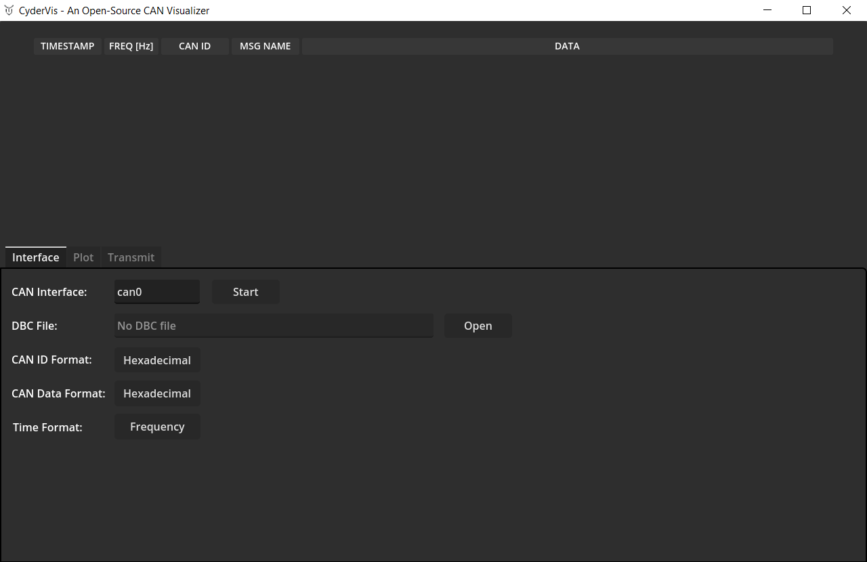Maximize the CyderVis window

[807, 10]
